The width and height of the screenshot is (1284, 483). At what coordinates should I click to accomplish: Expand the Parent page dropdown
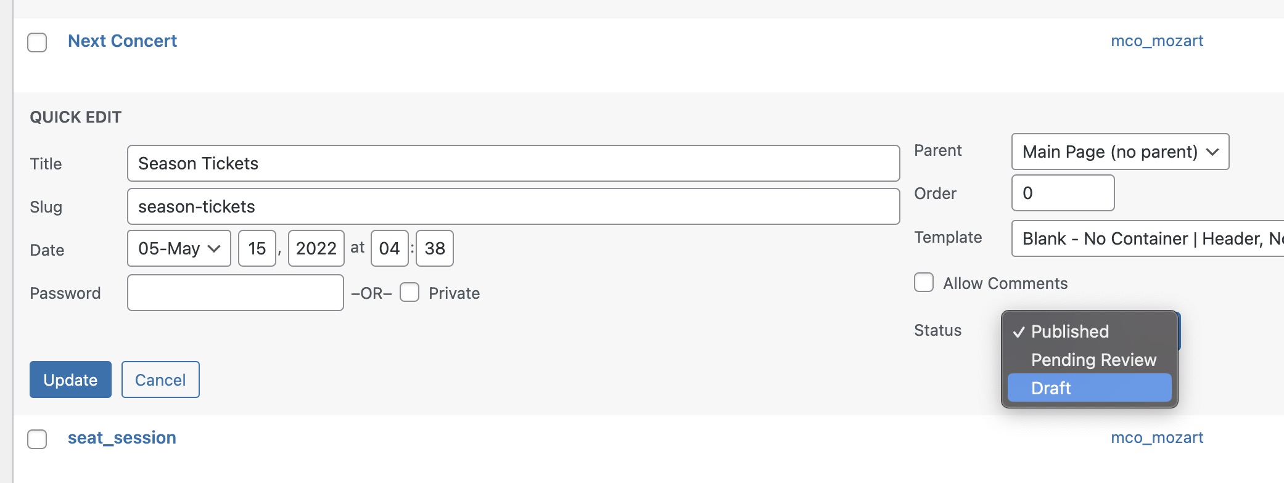coord(1119,152)
